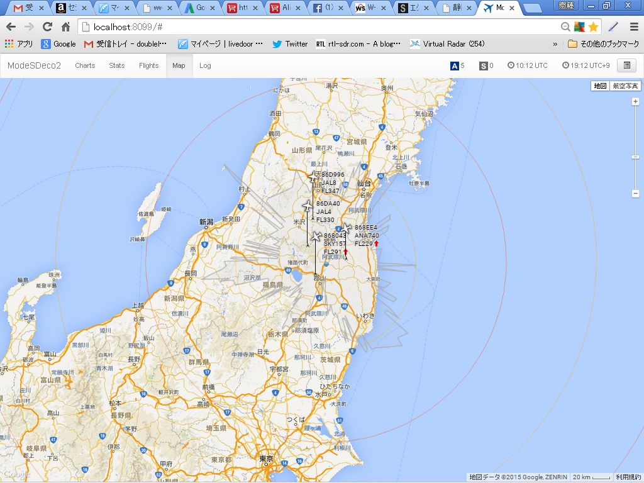Click the browser back arrow
This screenshot has width=644, height=483.
point(11,27)
